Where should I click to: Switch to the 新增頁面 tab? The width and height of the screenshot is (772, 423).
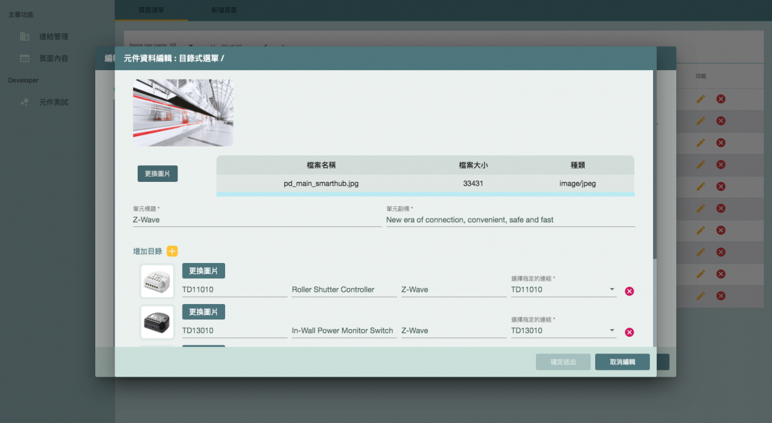(x=224, y=10)
